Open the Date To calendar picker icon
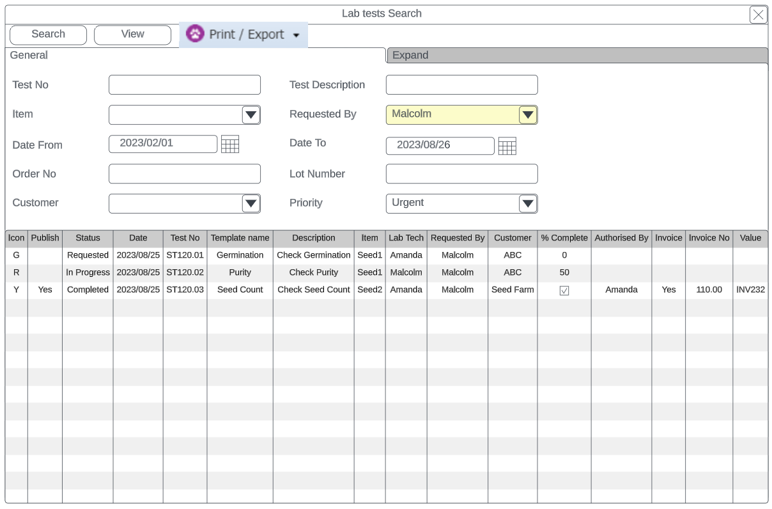 click(x=507, y=146)
